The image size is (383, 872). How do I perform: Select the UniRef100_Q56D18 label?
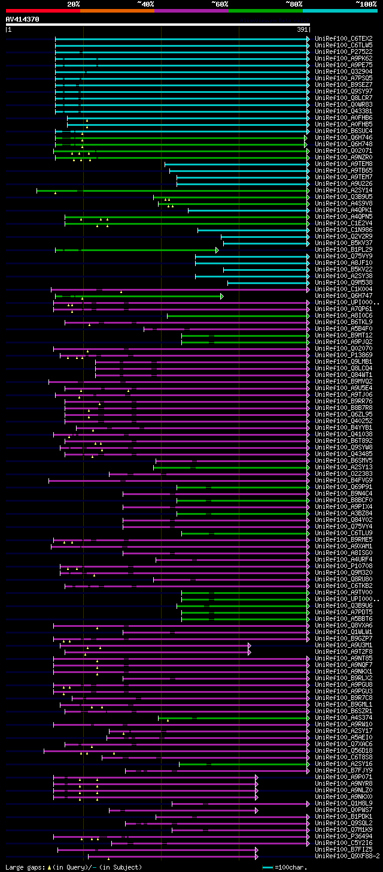344,750
